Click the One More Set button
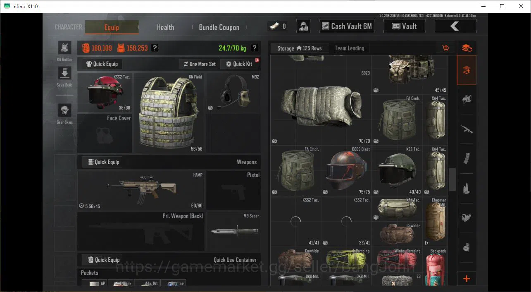The width and height of the screenshot is (531, 292). pyautogui.click(x=199, y=64)
